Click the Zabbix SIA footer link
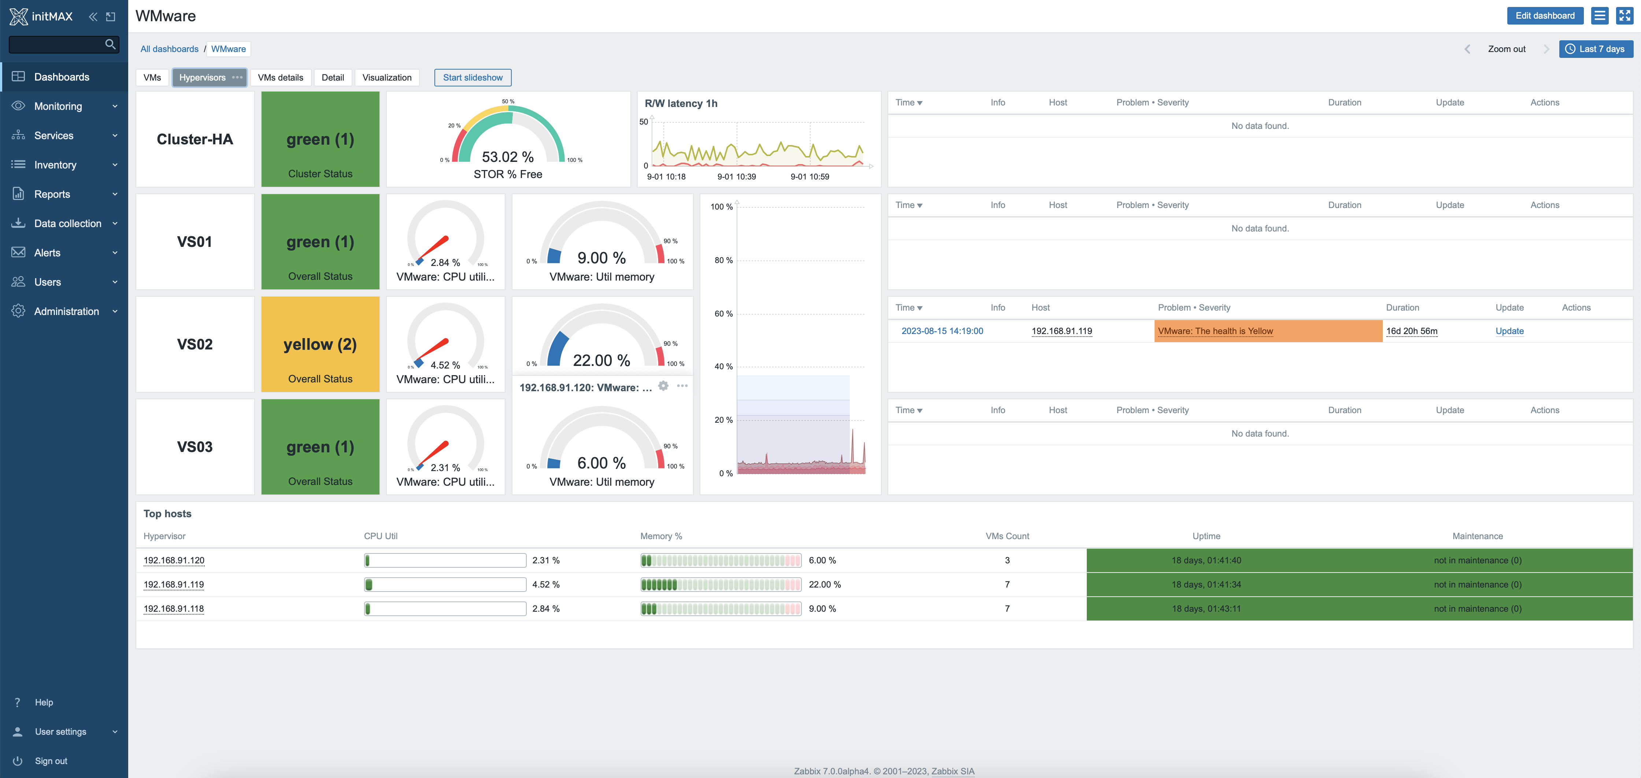 coord(952,771)
